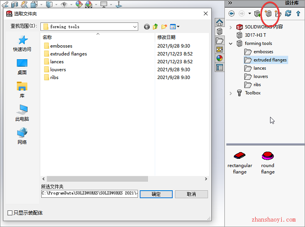Select the louvers folder in file list
Viewport: 305px width, 227px height.
pyautogui.click(x=55, y=70)
